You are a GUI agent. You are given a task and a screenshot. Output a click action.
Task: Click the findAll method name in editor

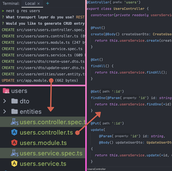pos(98,66)
